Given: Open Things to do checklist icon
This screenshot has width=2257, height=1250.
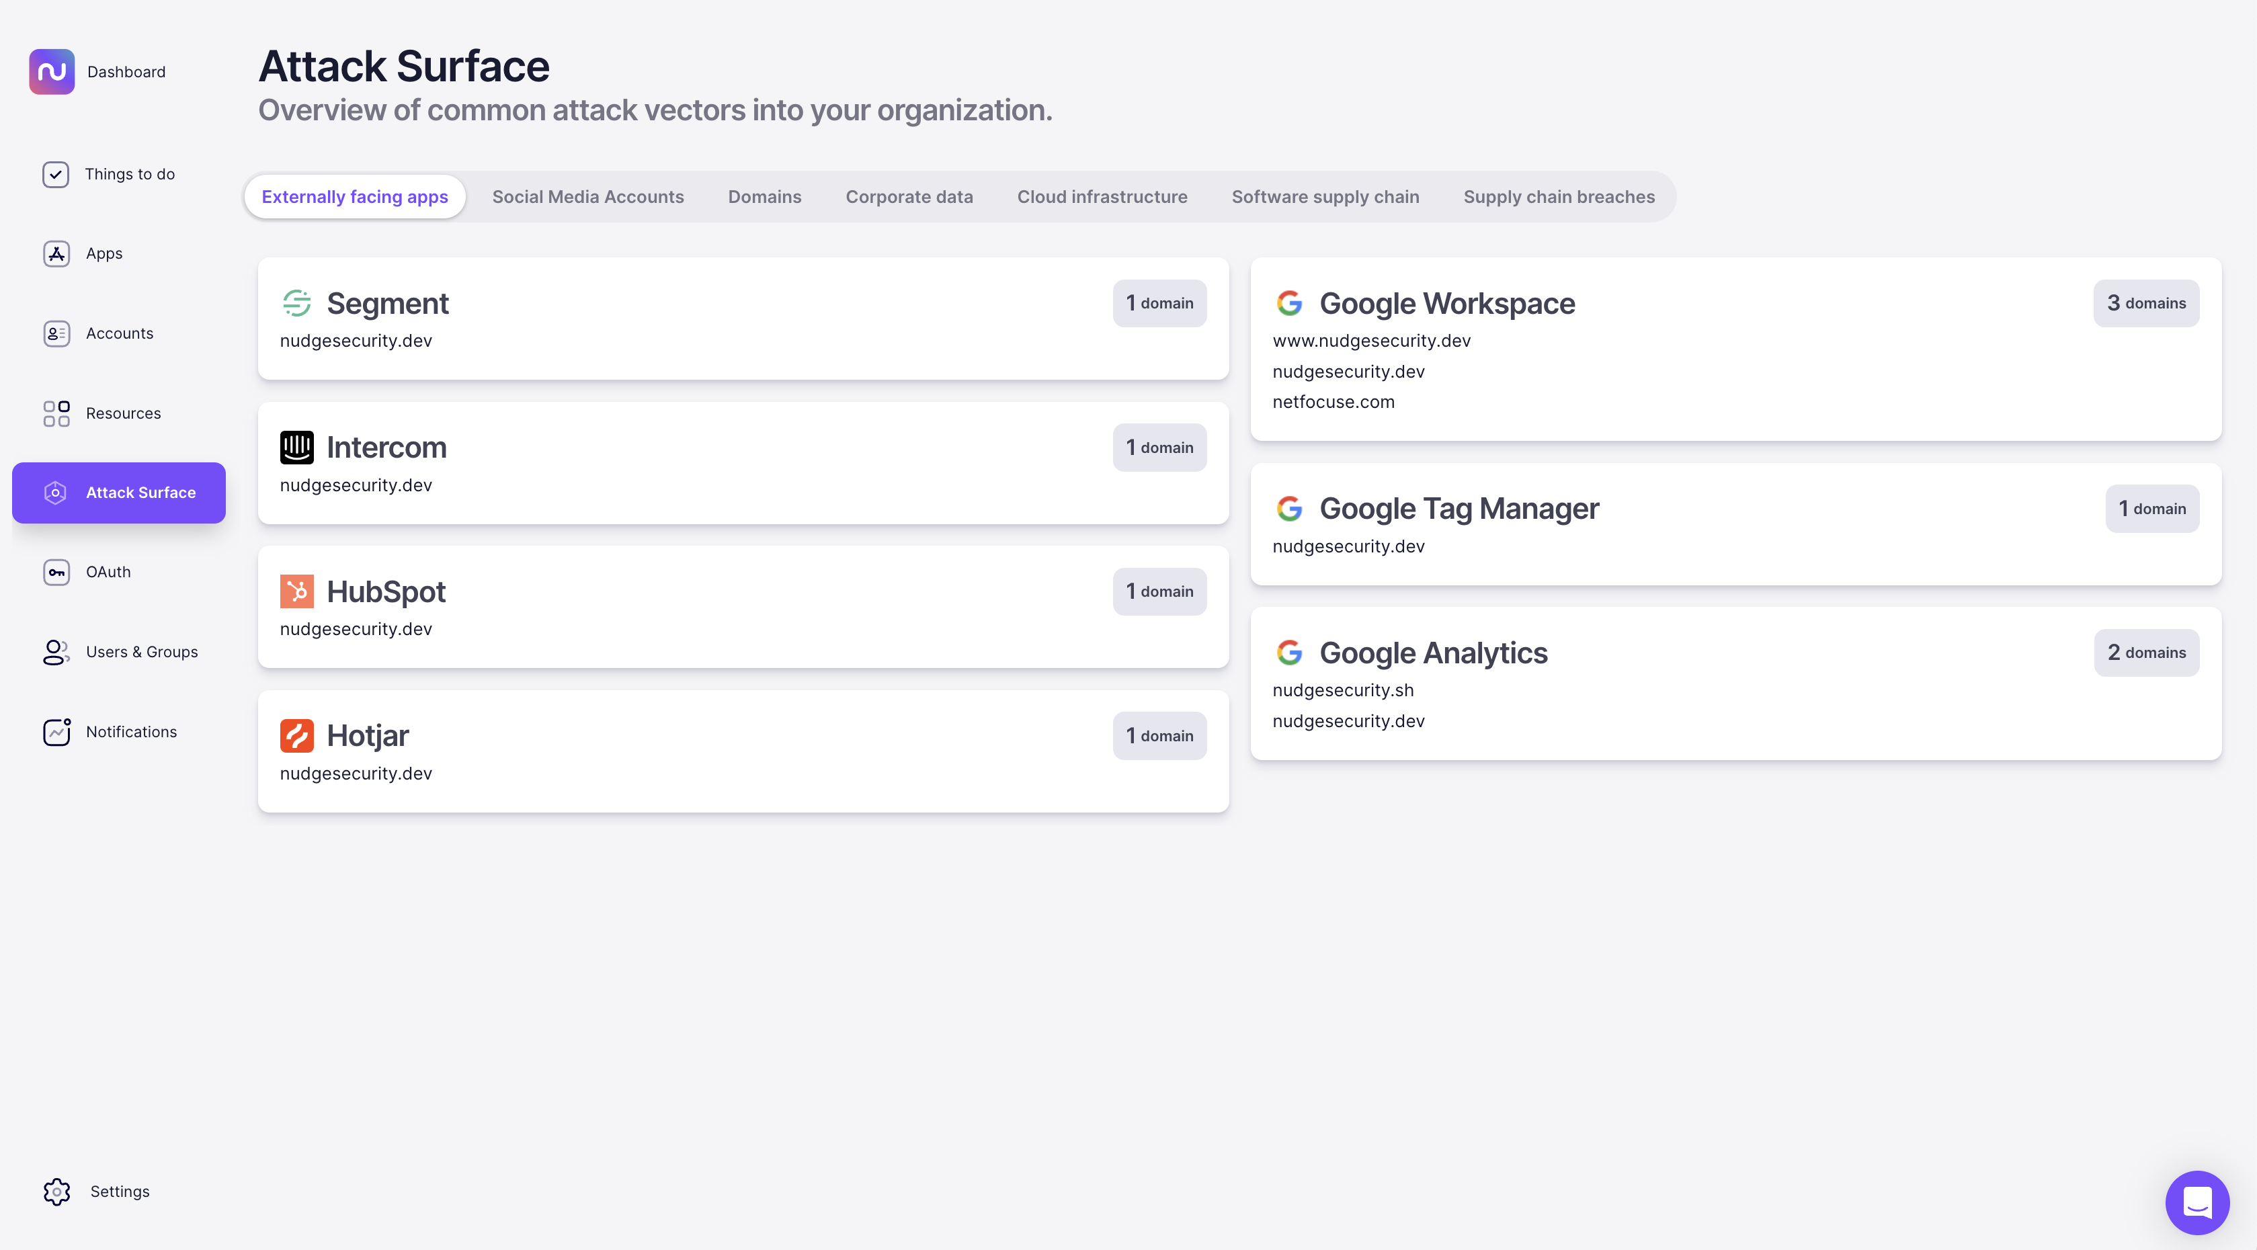Looking at the screenshot, I should click(x=56, y=174).
